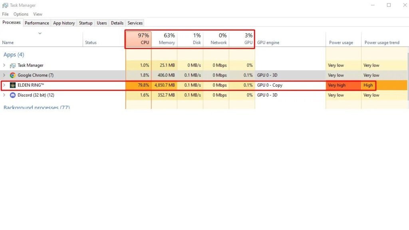Open the File menu
This screenshot has width=409, height=230.
(5, 14)
